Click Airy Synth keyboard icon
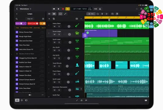 (x=77, y=49)
